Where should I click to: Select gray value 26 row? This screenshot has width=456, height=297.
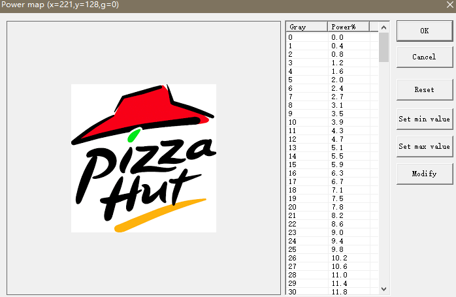[333, 258]
